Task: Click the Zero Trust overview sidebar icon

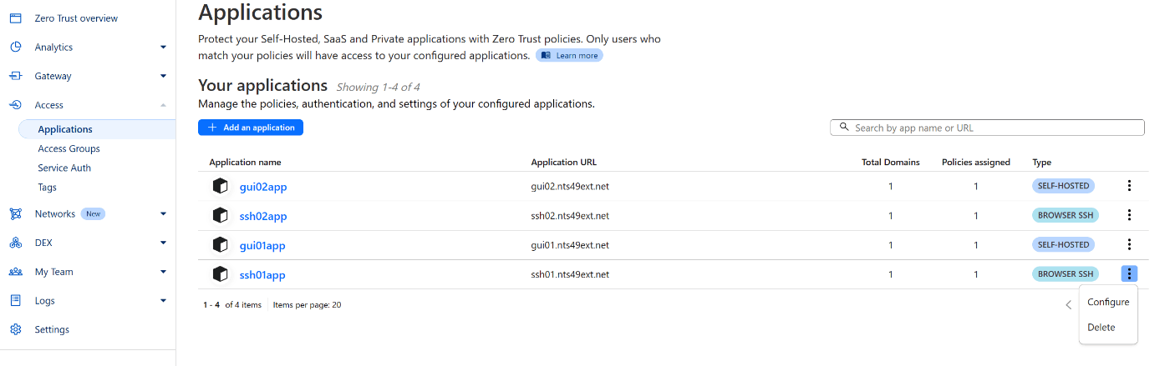Action: [x=15, y=18]
